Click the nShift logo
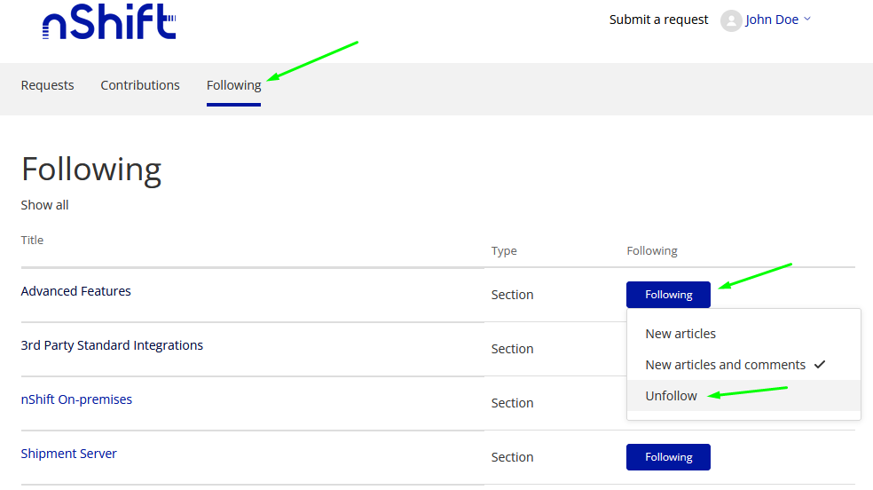 pos(108,21)
